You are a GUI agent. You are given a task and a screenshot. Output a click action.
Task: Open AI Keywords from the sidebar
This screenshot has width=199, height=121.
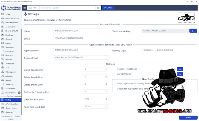(x=3, y=27)
